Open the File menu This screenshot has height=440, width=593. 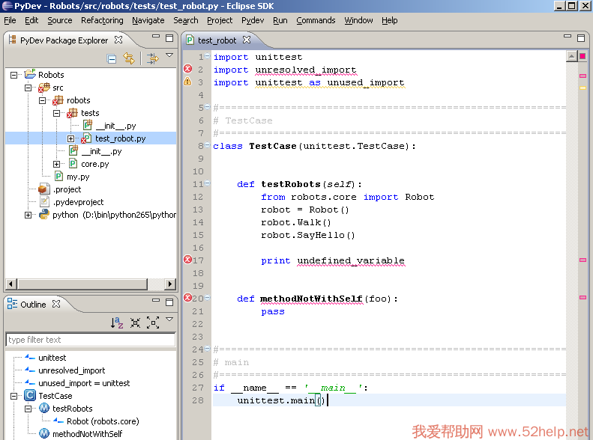(10, 20)
